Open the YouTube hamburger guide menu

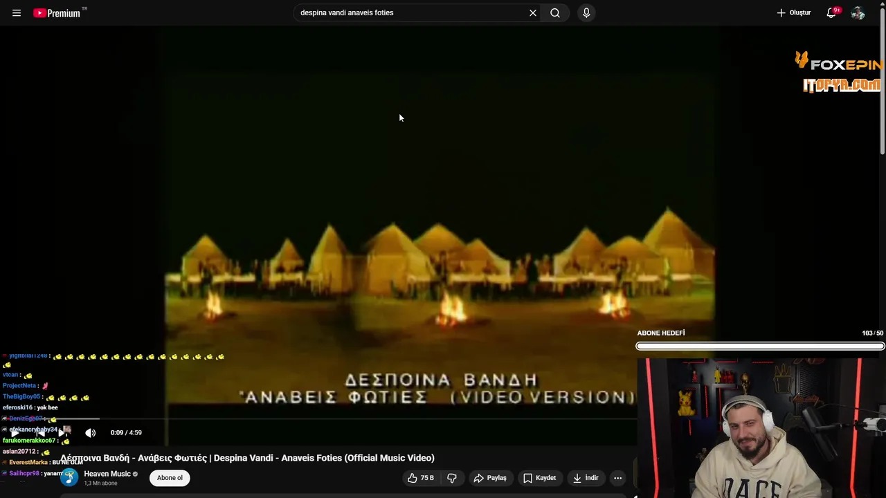[x=17, y=13]
